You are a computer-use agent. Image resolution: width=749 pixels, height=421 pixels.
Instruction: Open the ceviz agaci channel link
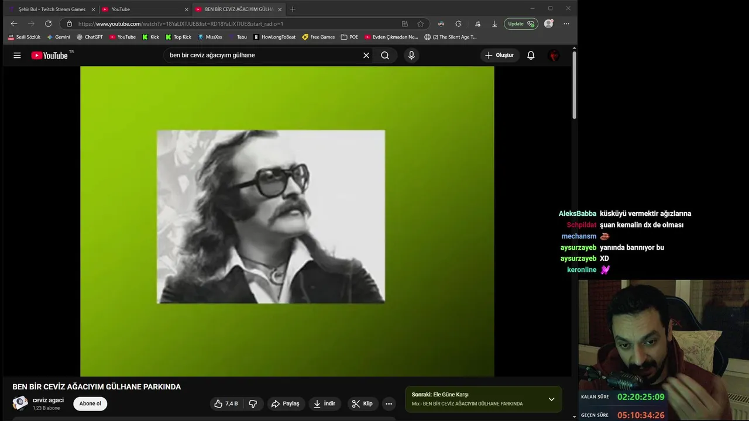[x=48, y=400]
